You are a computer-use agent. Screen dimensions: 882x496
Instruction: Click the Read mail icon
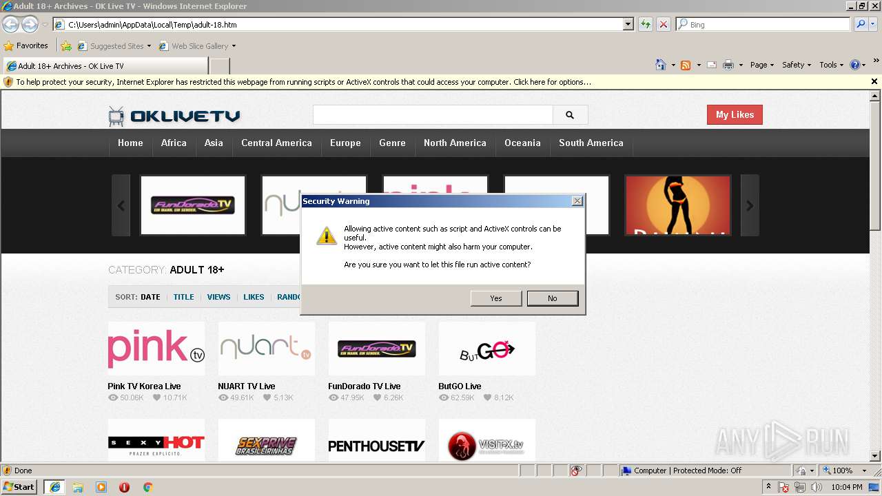[712, 65]
